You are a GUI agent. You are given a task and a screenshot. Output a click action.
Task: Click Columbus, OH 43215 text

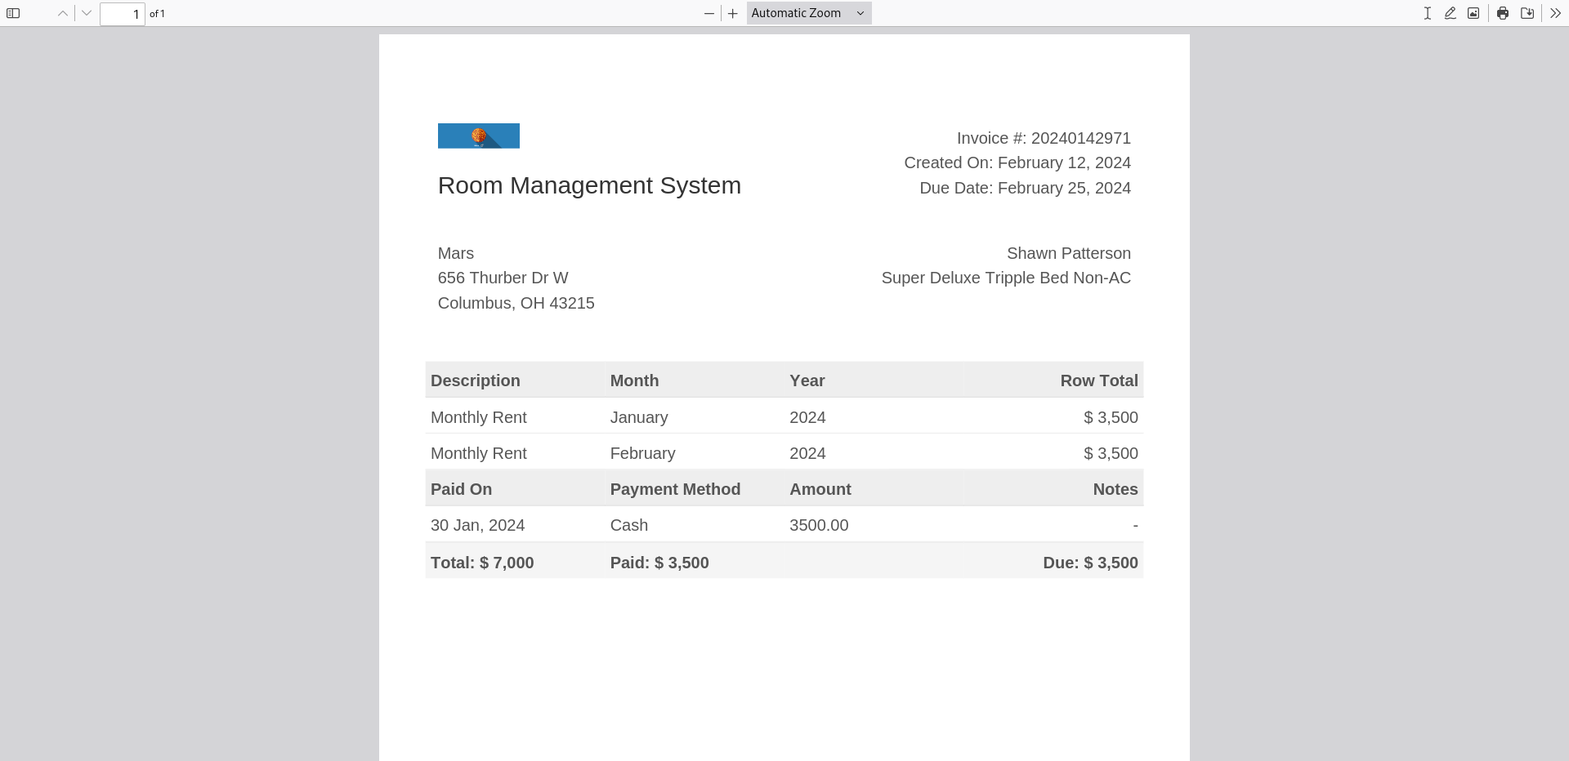(516, 303)
